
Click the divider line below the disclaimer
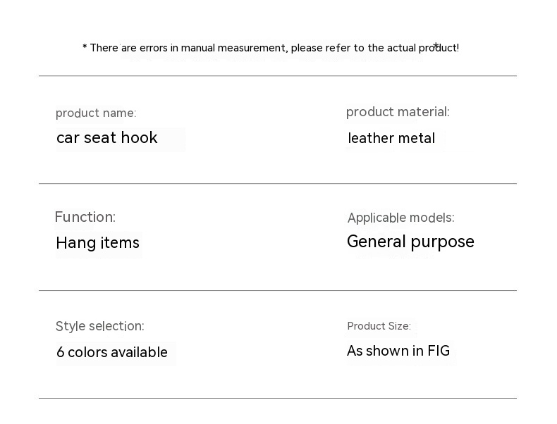pyautogui.click(x=278, y=75)
